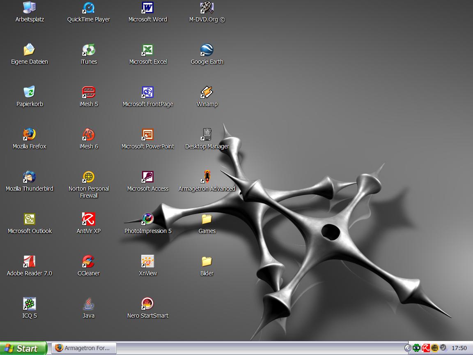Image resolution: width=473 pixels, height=355 pixels.
Task: Select the QuickTime Player desktop icon
Action: tap(89, 8)
